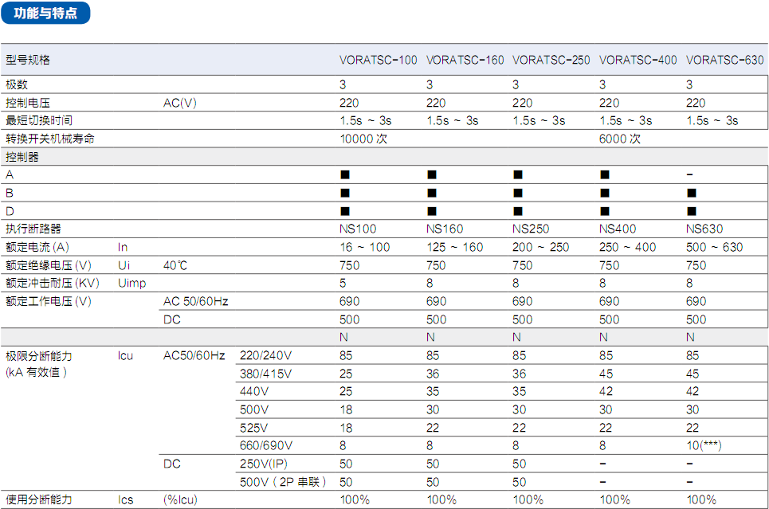Click the Uimp value 5 for VORATSC-100
The height and width of the screenshot is (509, 769).
pos(343,284)
